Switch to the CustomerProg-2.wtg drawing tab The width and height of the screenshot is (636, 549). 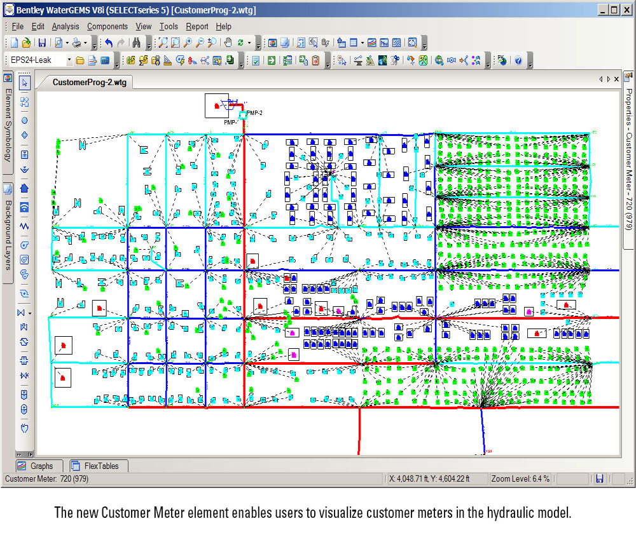[x=89, y=82]
